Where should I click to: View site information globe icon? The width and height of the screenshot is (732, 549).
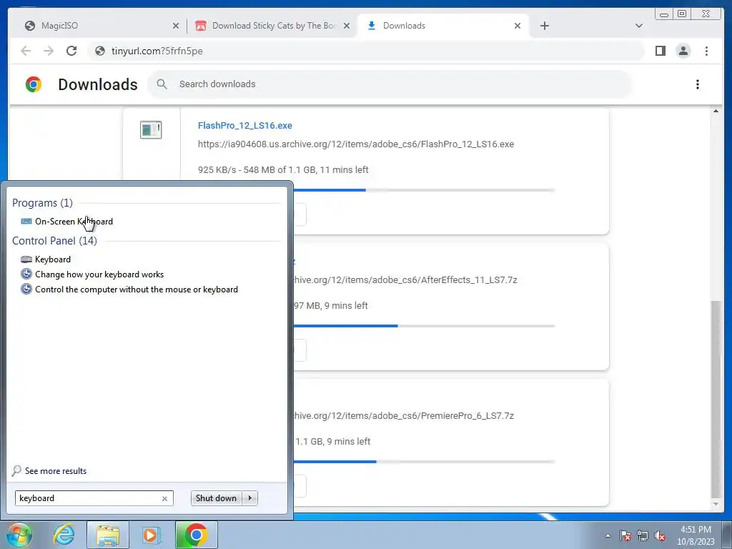100,51
